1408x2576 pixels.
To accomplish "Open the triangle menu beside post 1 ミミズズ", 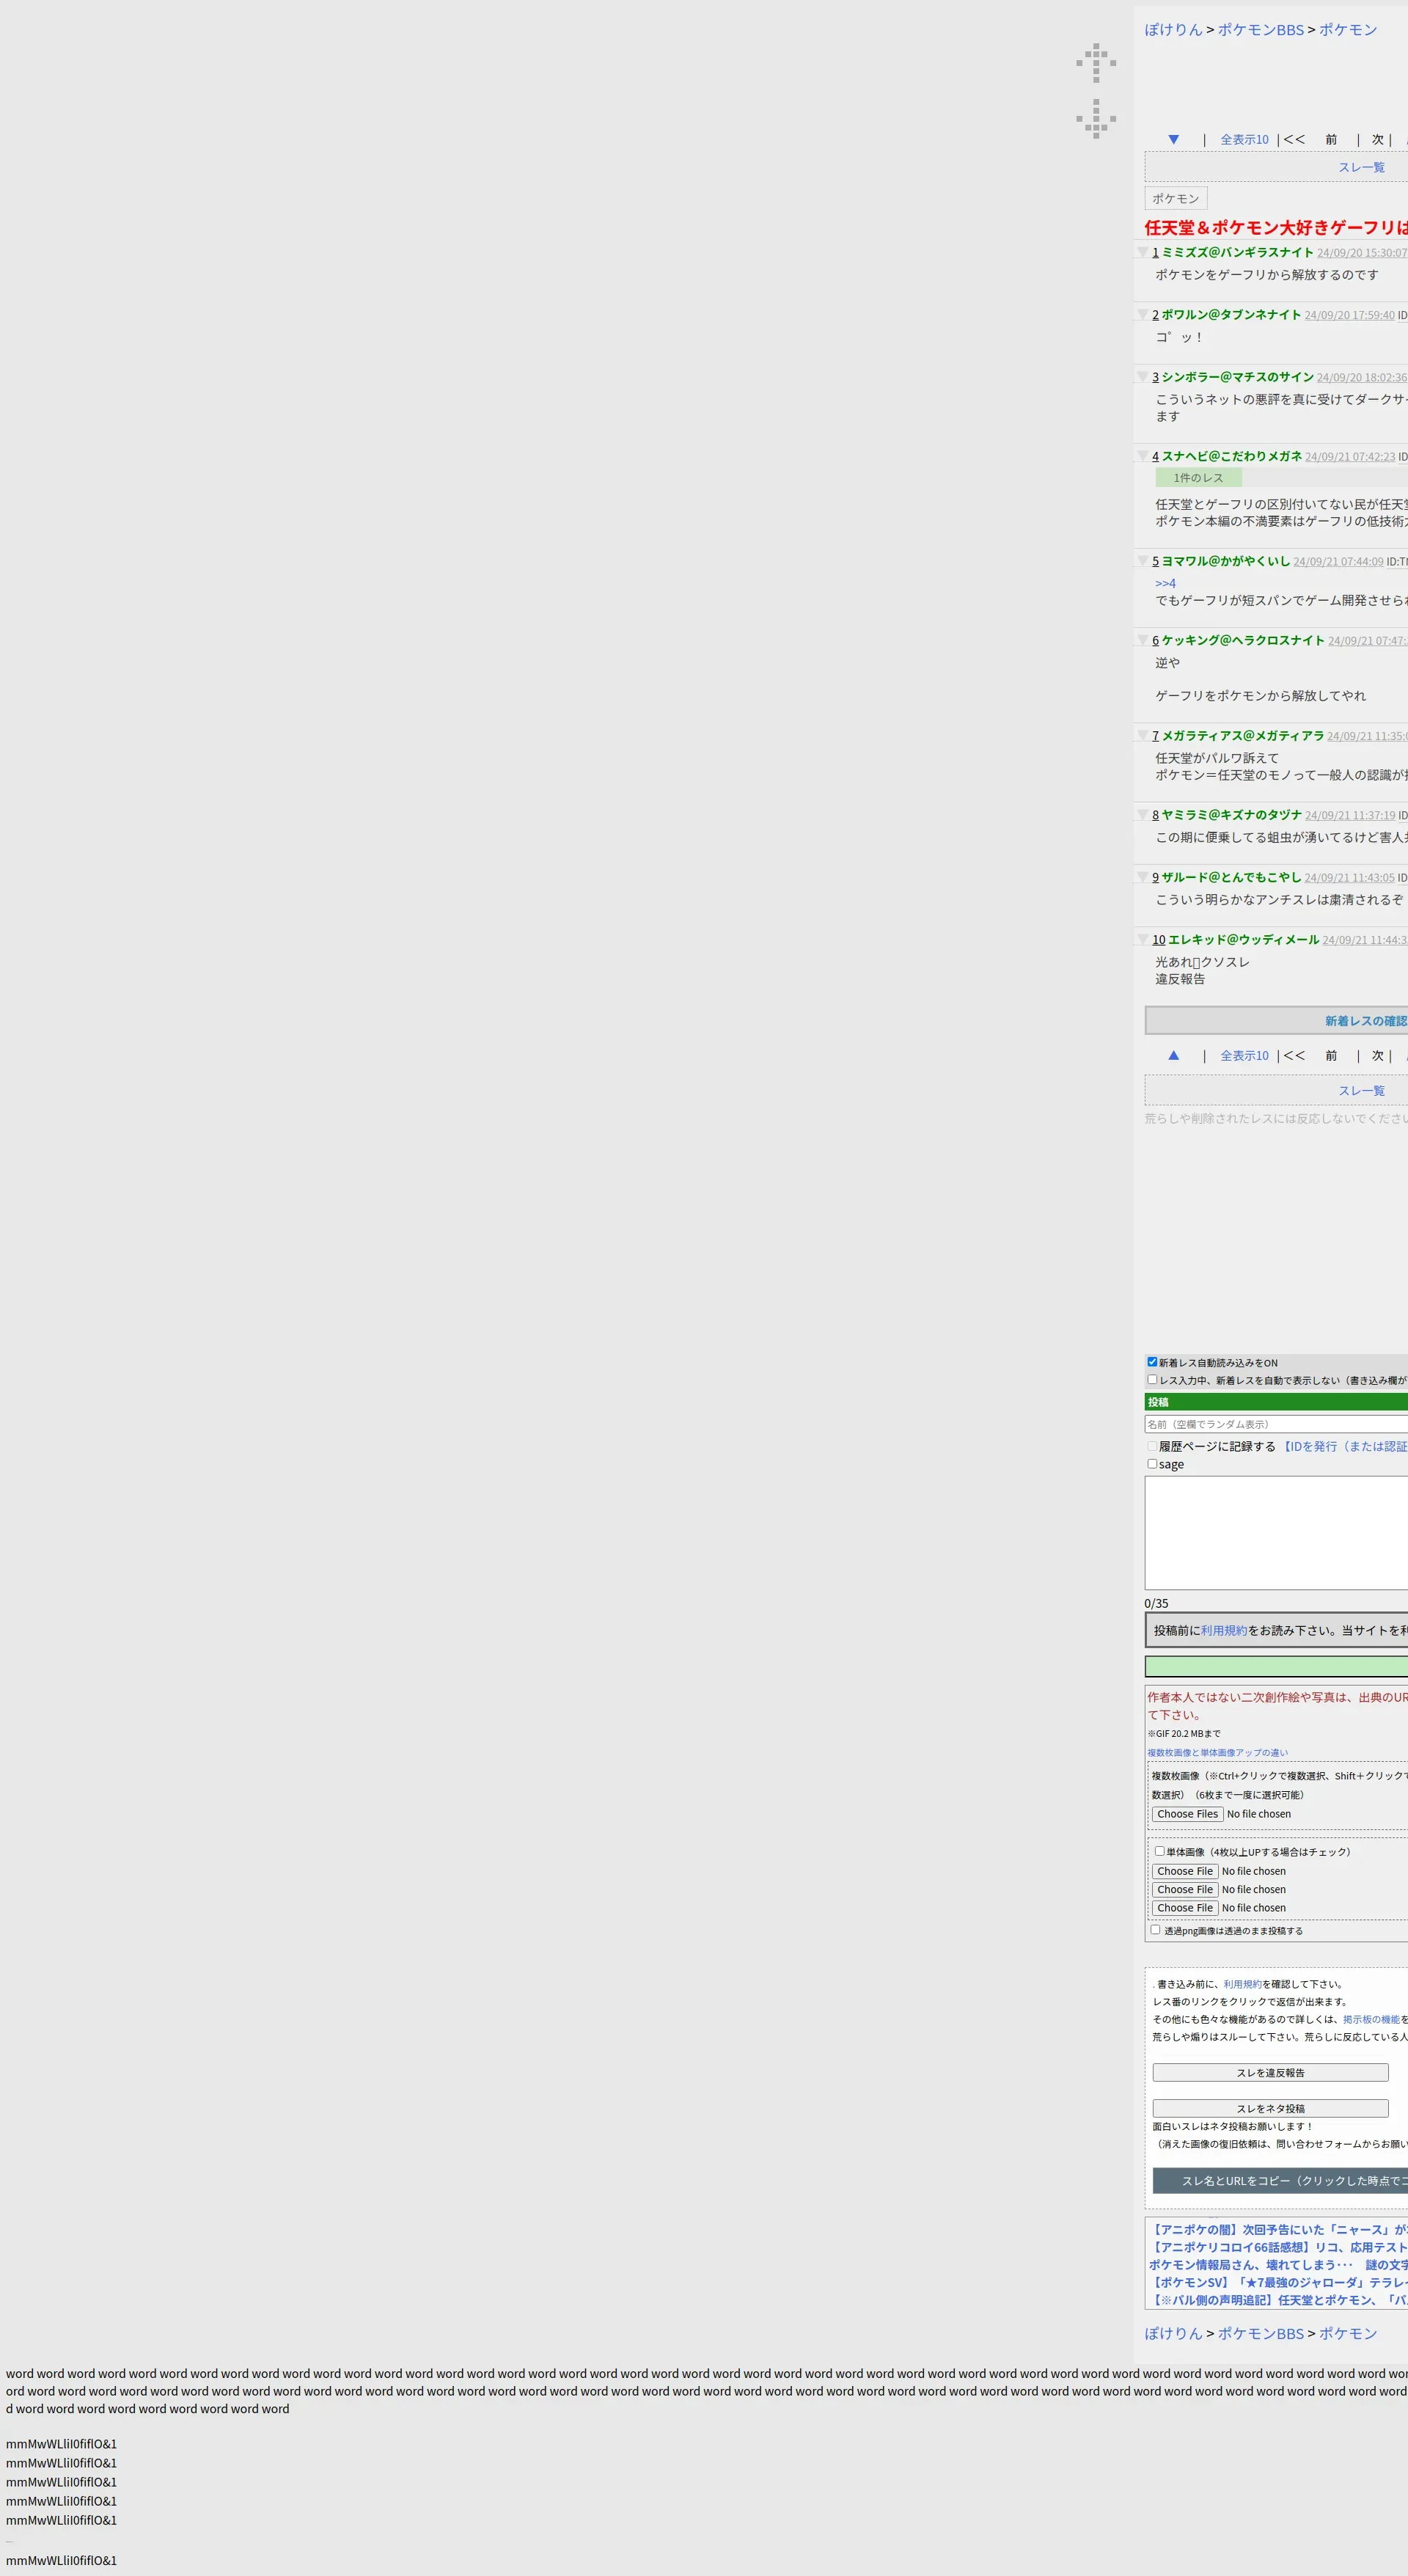I will coord(1142,252).
